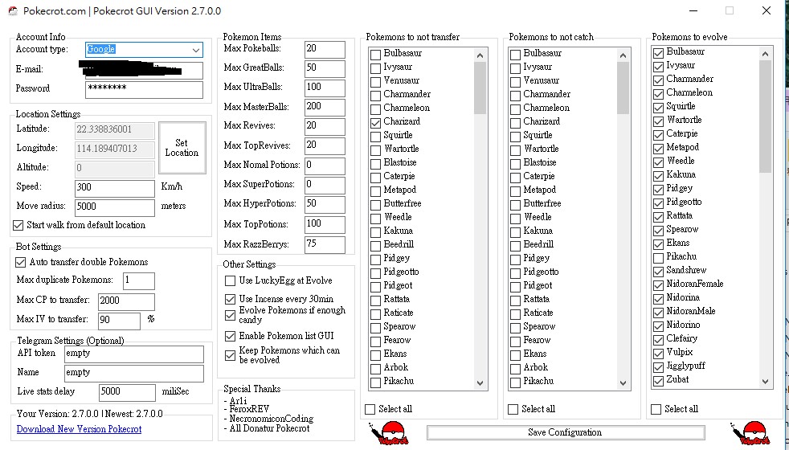Click the scrollbar thumb of not transfer list
The height and width of the screenshot is (450, 789).
(x=480, y=88)
